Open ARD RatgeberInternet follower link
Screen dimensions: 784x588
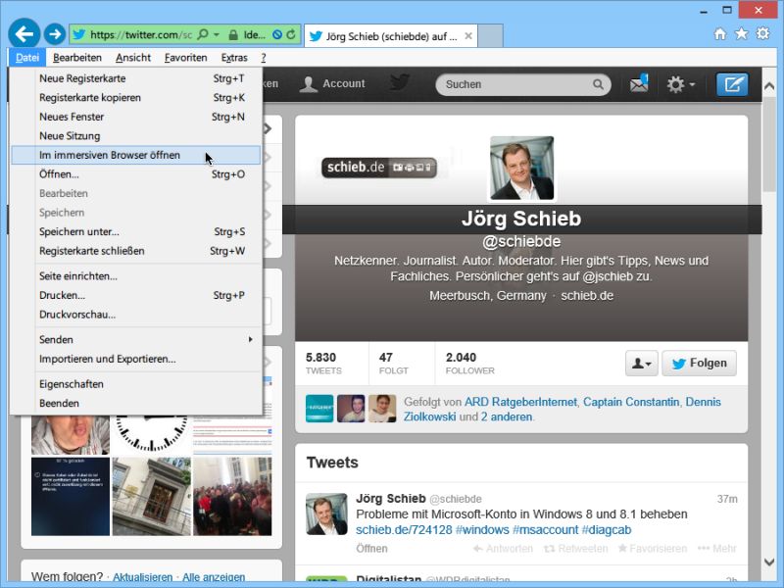click(520, 402)
